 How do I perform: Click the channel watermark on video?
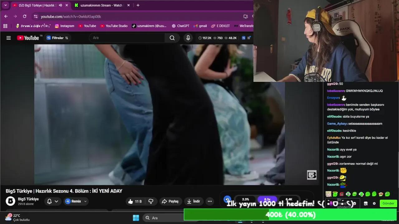coord(312,175)
